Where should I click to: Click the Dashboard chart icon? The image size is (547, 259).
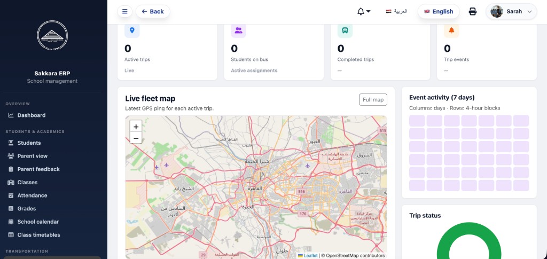point(11,115)
